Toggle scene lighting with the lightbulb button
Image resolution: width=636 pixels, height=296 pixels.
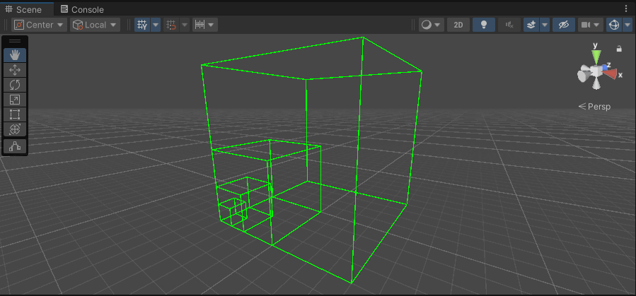[x=483, y=25]
